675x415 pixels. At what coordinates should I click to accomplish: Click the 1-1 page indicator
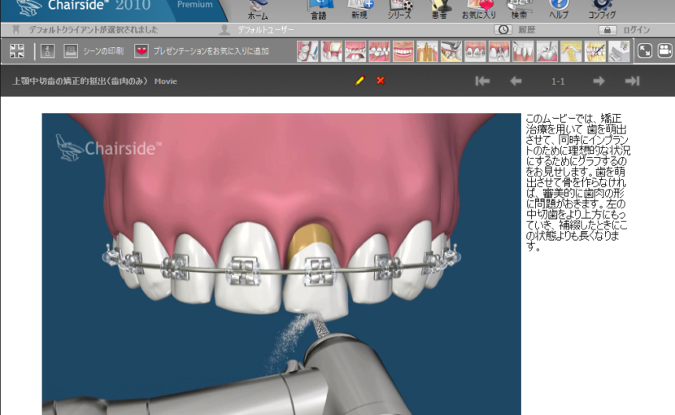558,81
